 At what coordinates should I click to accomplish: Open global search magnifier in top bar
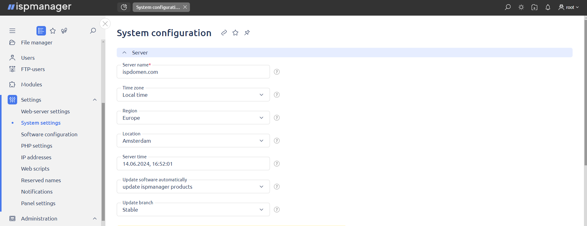click(x=508, y=7)
